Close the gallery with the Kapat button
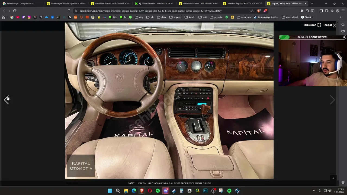 (x=330, y=25)
